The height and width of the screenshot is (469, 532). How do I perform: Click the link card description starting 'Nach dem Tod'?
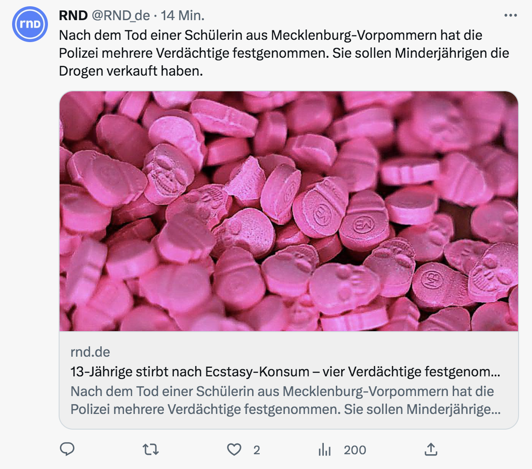pos(282,391)
